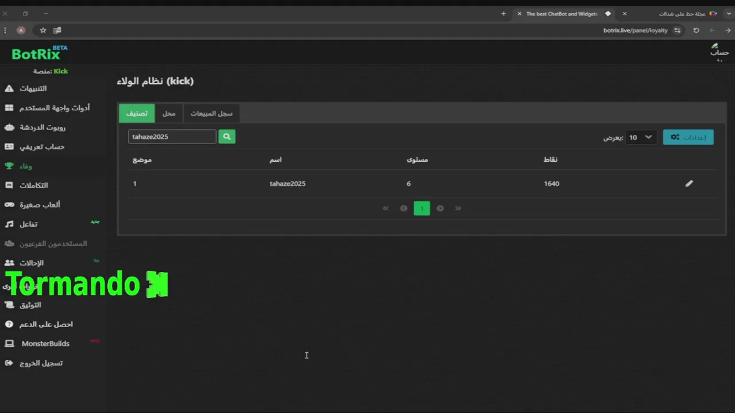Click the level value 6
Viewport: 735px width, 413px height.
(409, 184)
